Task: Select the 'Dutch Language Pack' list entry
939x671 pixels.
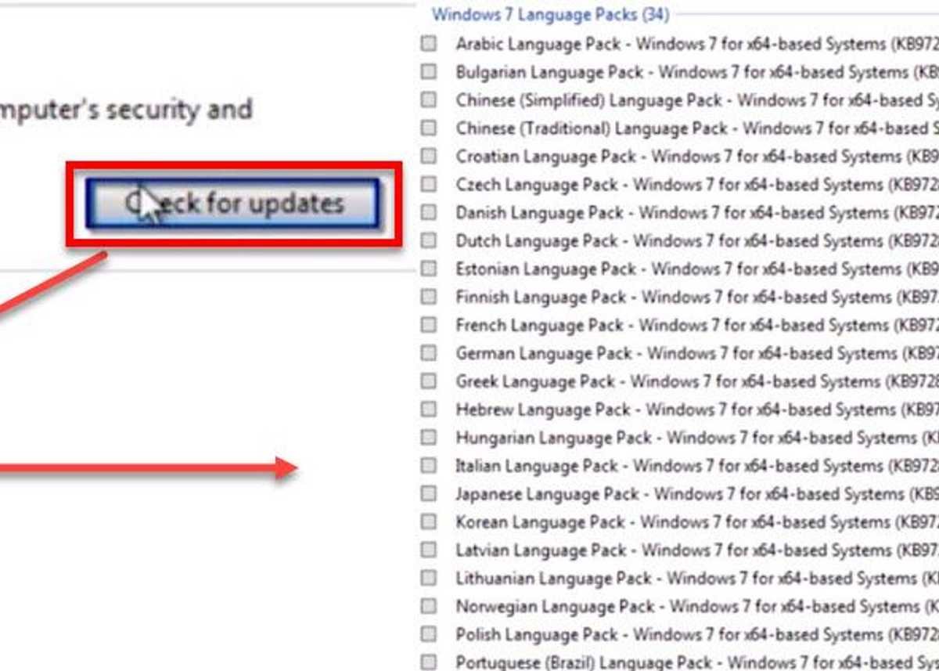Action: (697, 240)
